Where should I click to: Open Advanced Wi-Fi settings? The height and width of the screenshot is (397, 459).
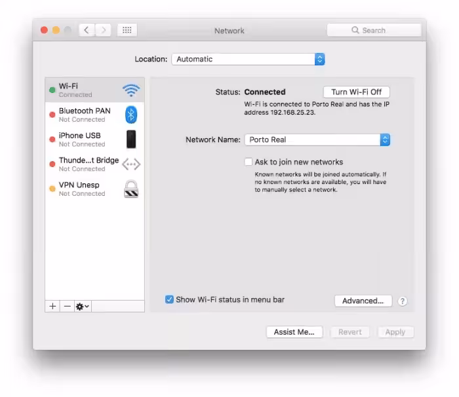pos(363,301)
